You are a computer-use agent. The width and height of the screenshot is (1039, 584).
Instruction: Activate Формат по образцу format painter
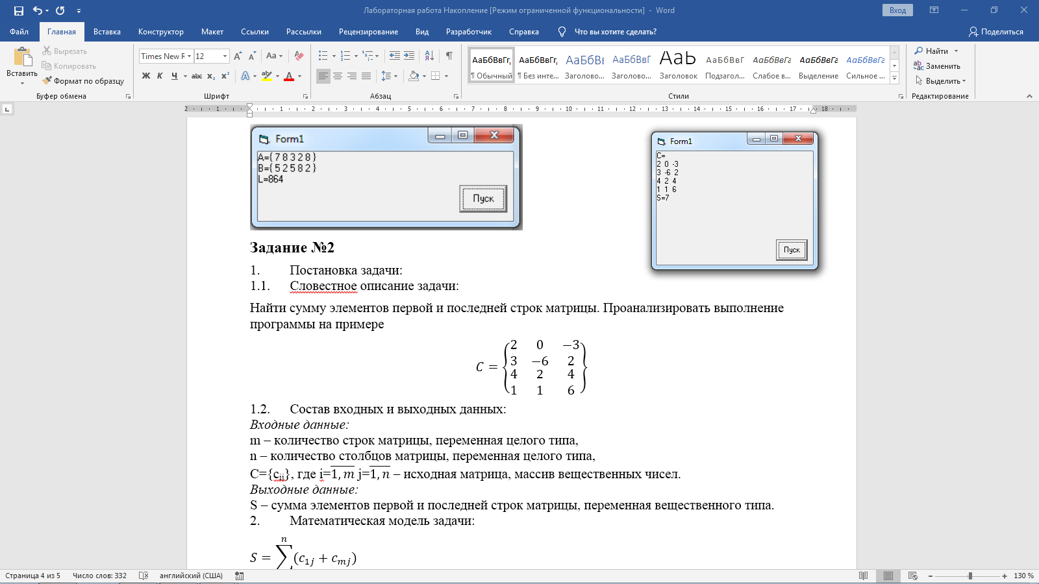click(83, 81)
